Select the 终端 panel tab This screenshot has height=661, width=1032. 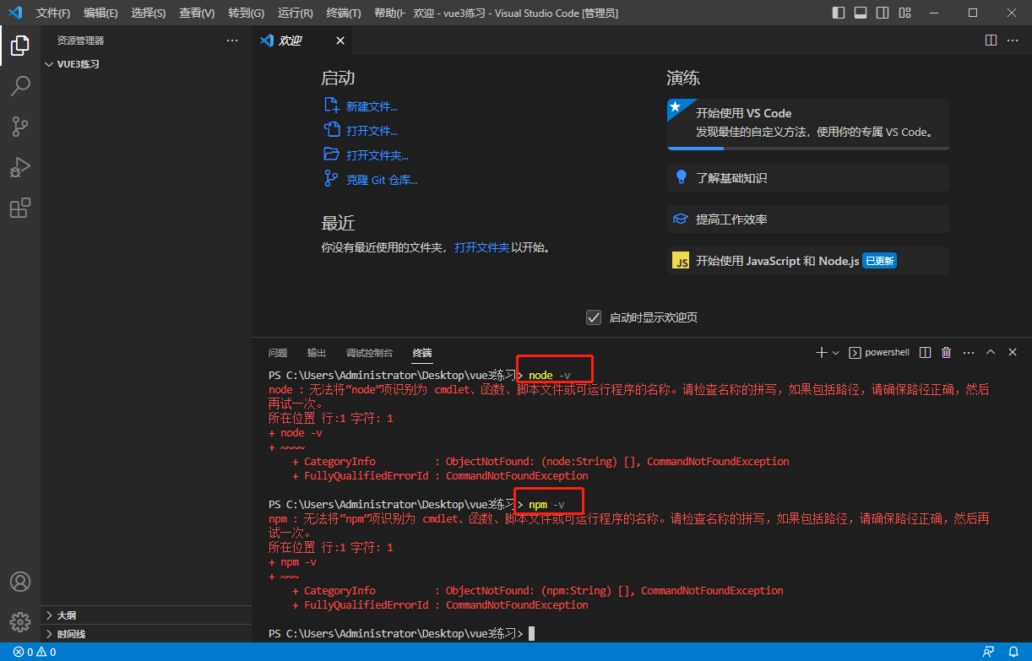tap(422, 353)
